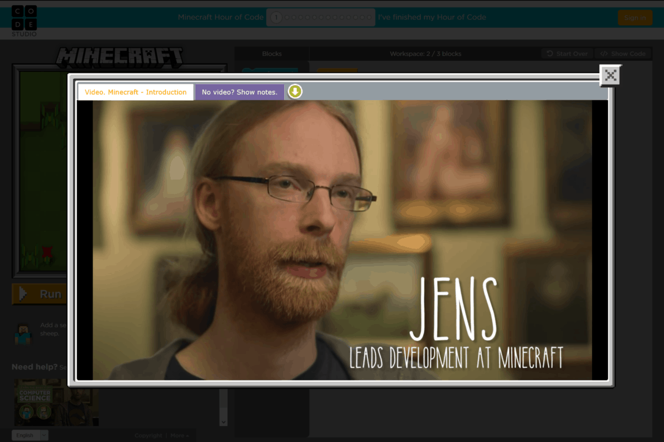Screen dimensions: 664x442
Task: Click the Start Over reset button
Action: [x=567, y=54]
